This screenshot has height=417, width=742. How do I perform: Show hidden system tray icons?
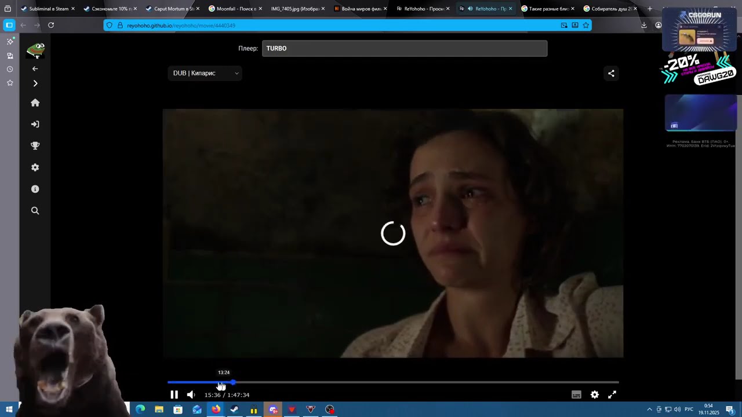649,409
